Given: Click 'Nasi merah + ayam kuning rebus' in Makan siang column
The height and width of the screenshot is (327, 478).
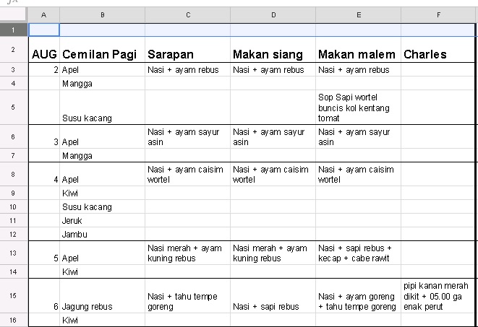Looking at the screenshot, I should pyautogui.click(x=273, y=253).
